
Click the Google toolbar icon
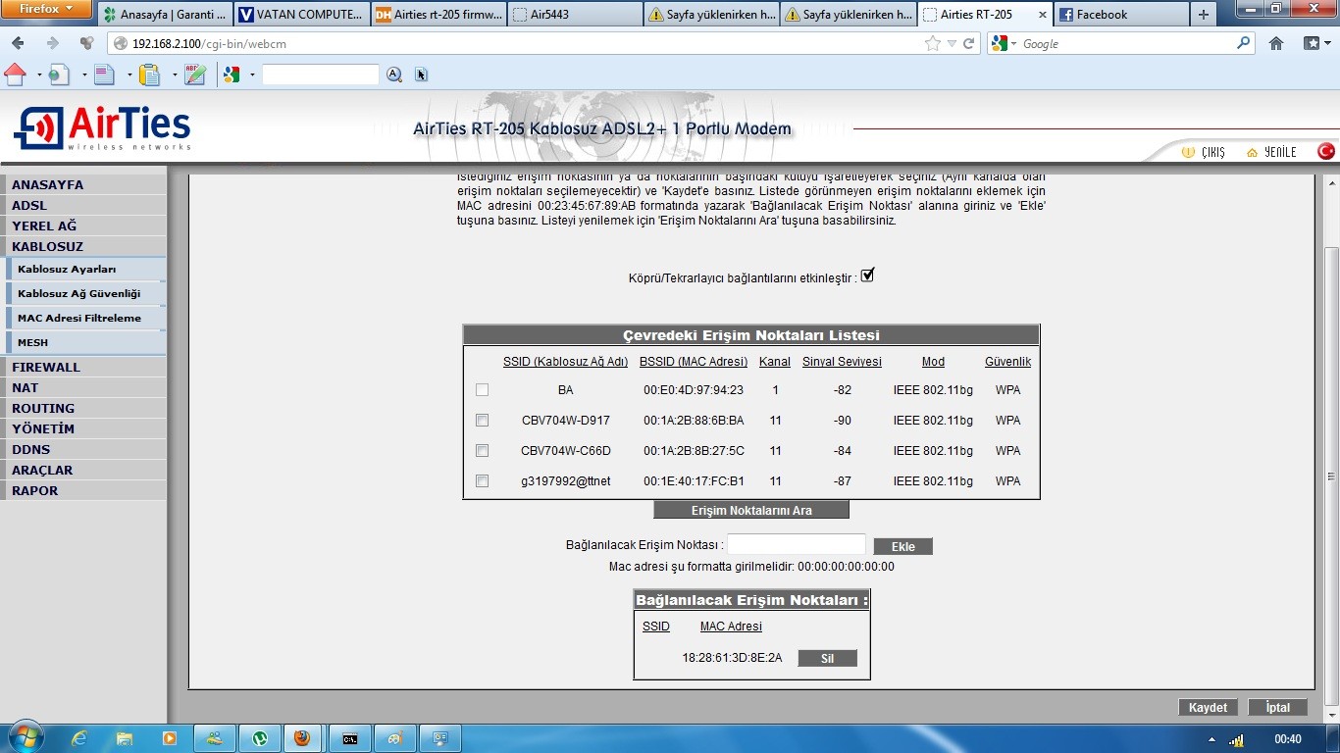point(232,75)
